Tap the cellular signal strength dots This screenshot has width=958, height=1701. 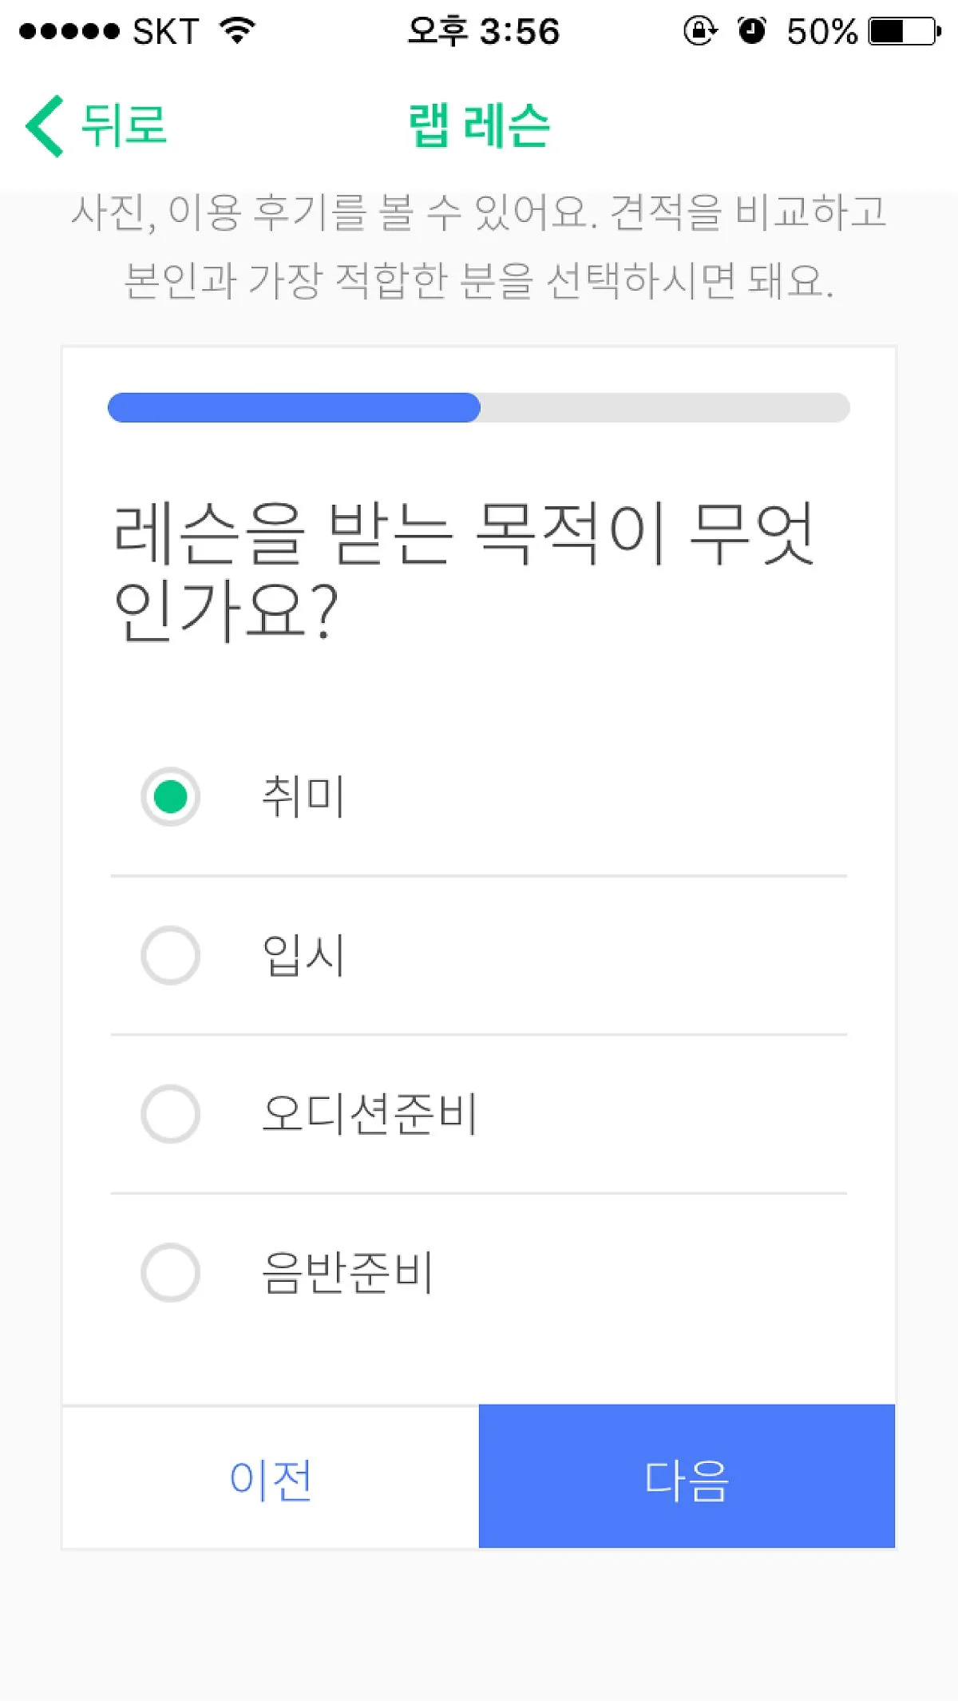coord(69,31)
